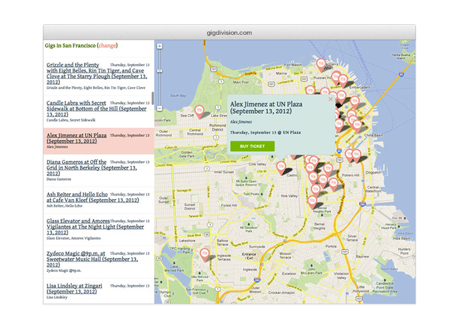Select highlighted Alex Jimenez at UN Plaza listing
The image size is (457, 326).
(x=76, y=138)
